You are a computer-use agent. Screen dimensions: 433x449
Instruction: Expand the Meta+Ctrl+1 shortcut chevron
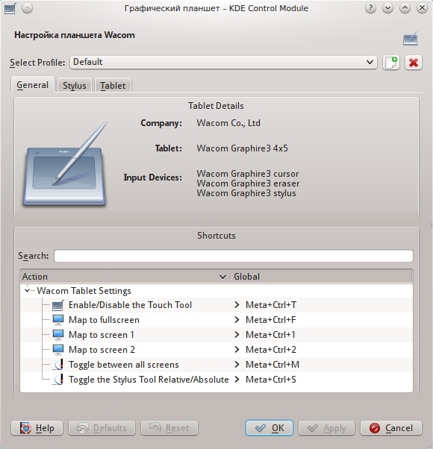(x=237, y=335)
